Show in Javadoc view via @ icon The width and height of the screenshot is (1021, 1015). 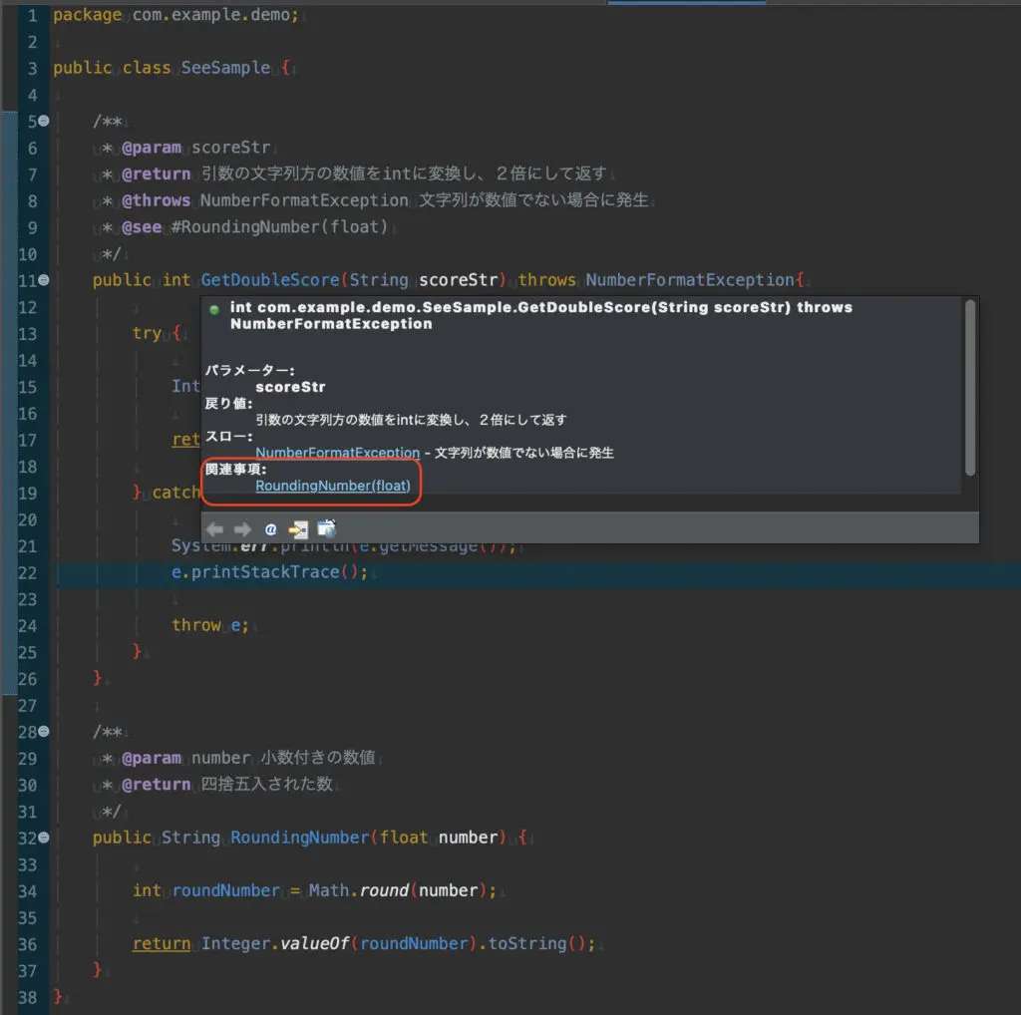click(x=270, y=529)
